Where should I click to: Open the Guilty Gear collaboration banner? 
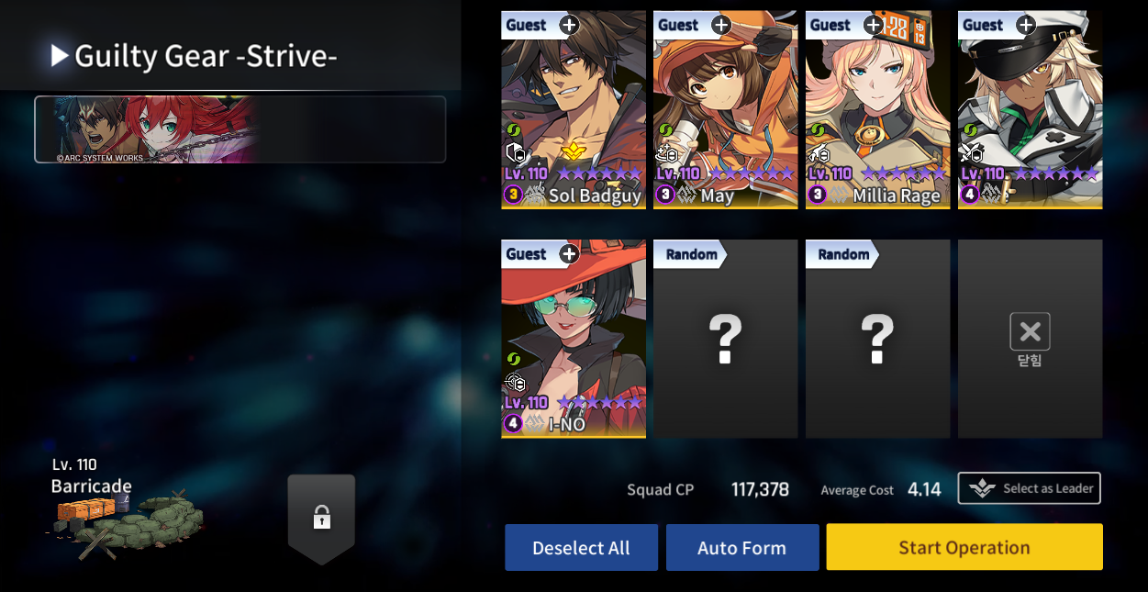pyautogui.click(x=240, y=129)
